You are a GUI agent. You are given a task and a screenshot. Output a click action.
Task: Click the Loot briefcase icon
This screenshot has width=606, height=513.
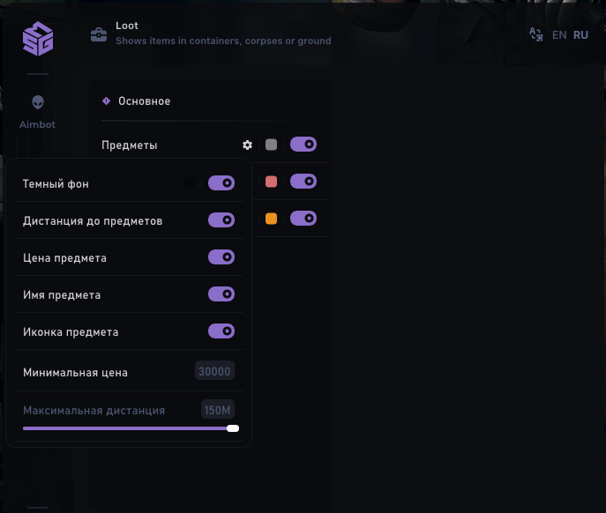pos(99,35)
